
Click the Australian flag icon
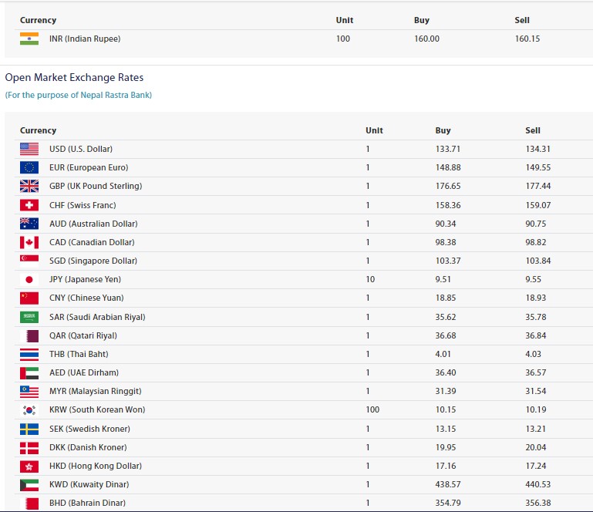click(29, 224)
